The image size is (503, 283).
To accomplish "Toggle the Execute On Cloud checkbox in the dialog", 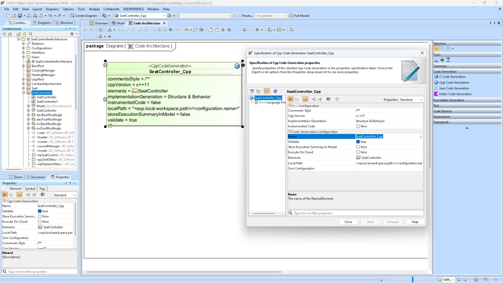I will pos(358,152).
